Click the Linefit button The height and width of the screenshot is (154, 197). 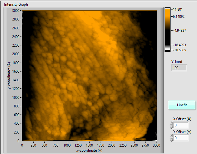coord(182,105)
